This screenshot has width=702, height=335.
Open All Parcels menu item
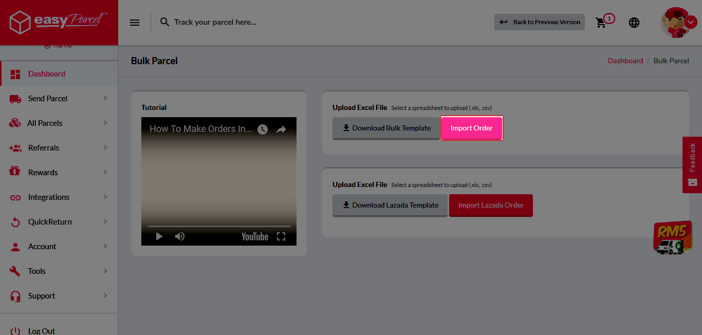point(59,123)
